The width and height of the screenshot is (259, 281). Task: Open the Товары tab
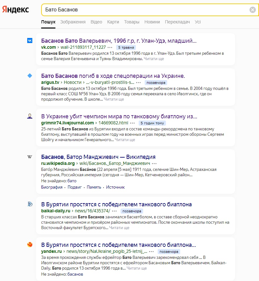[x=132, y=22]
